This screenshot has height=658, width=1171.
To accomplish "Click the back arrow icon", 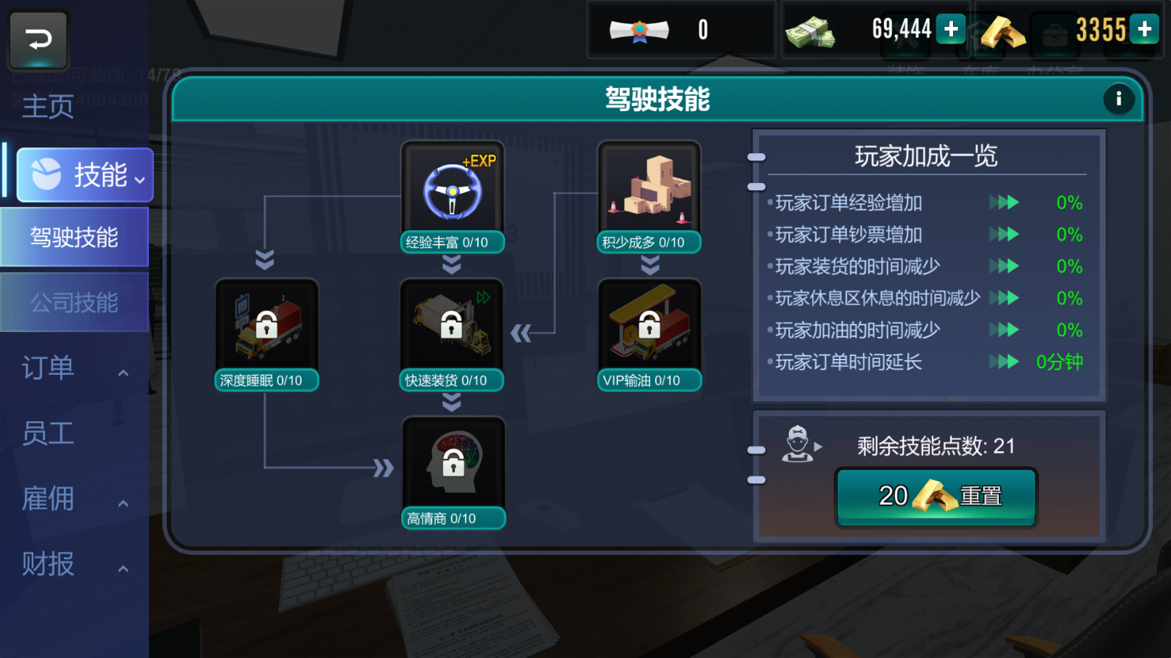I will tap(39, 39).
